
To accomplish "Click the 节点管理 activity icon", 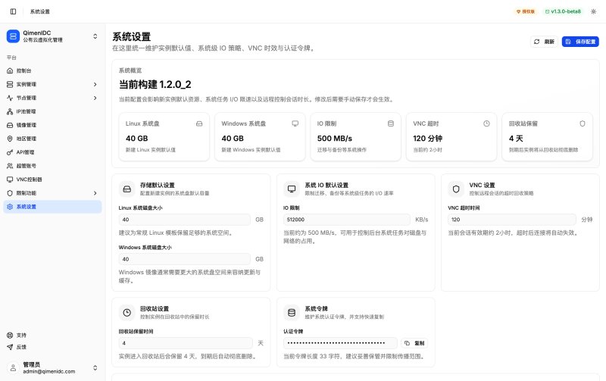I will click(x=10, y=98).
